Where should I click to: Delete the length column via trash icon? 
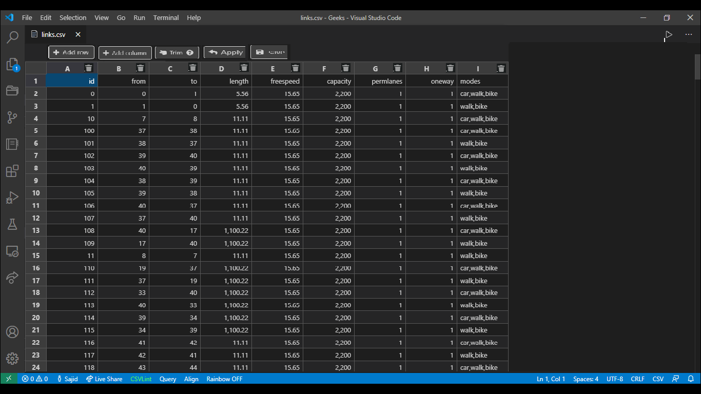[x=244, y=68]
